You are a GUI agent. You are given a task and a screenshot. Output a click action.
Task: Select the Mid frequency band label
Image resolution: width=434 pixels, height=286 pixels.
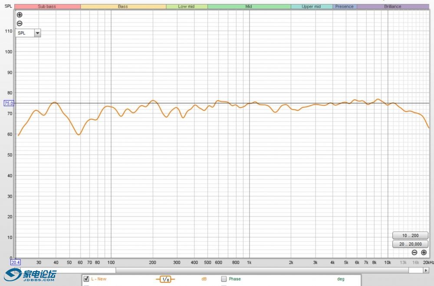pyautogui.click(x=249, y=7)
